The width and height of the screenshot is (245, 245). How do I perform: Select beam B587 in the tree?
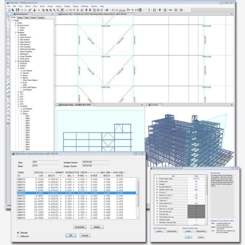[x=28, y=116]
